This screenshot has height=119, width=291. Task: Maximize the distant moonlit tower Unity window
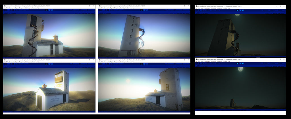280,59
